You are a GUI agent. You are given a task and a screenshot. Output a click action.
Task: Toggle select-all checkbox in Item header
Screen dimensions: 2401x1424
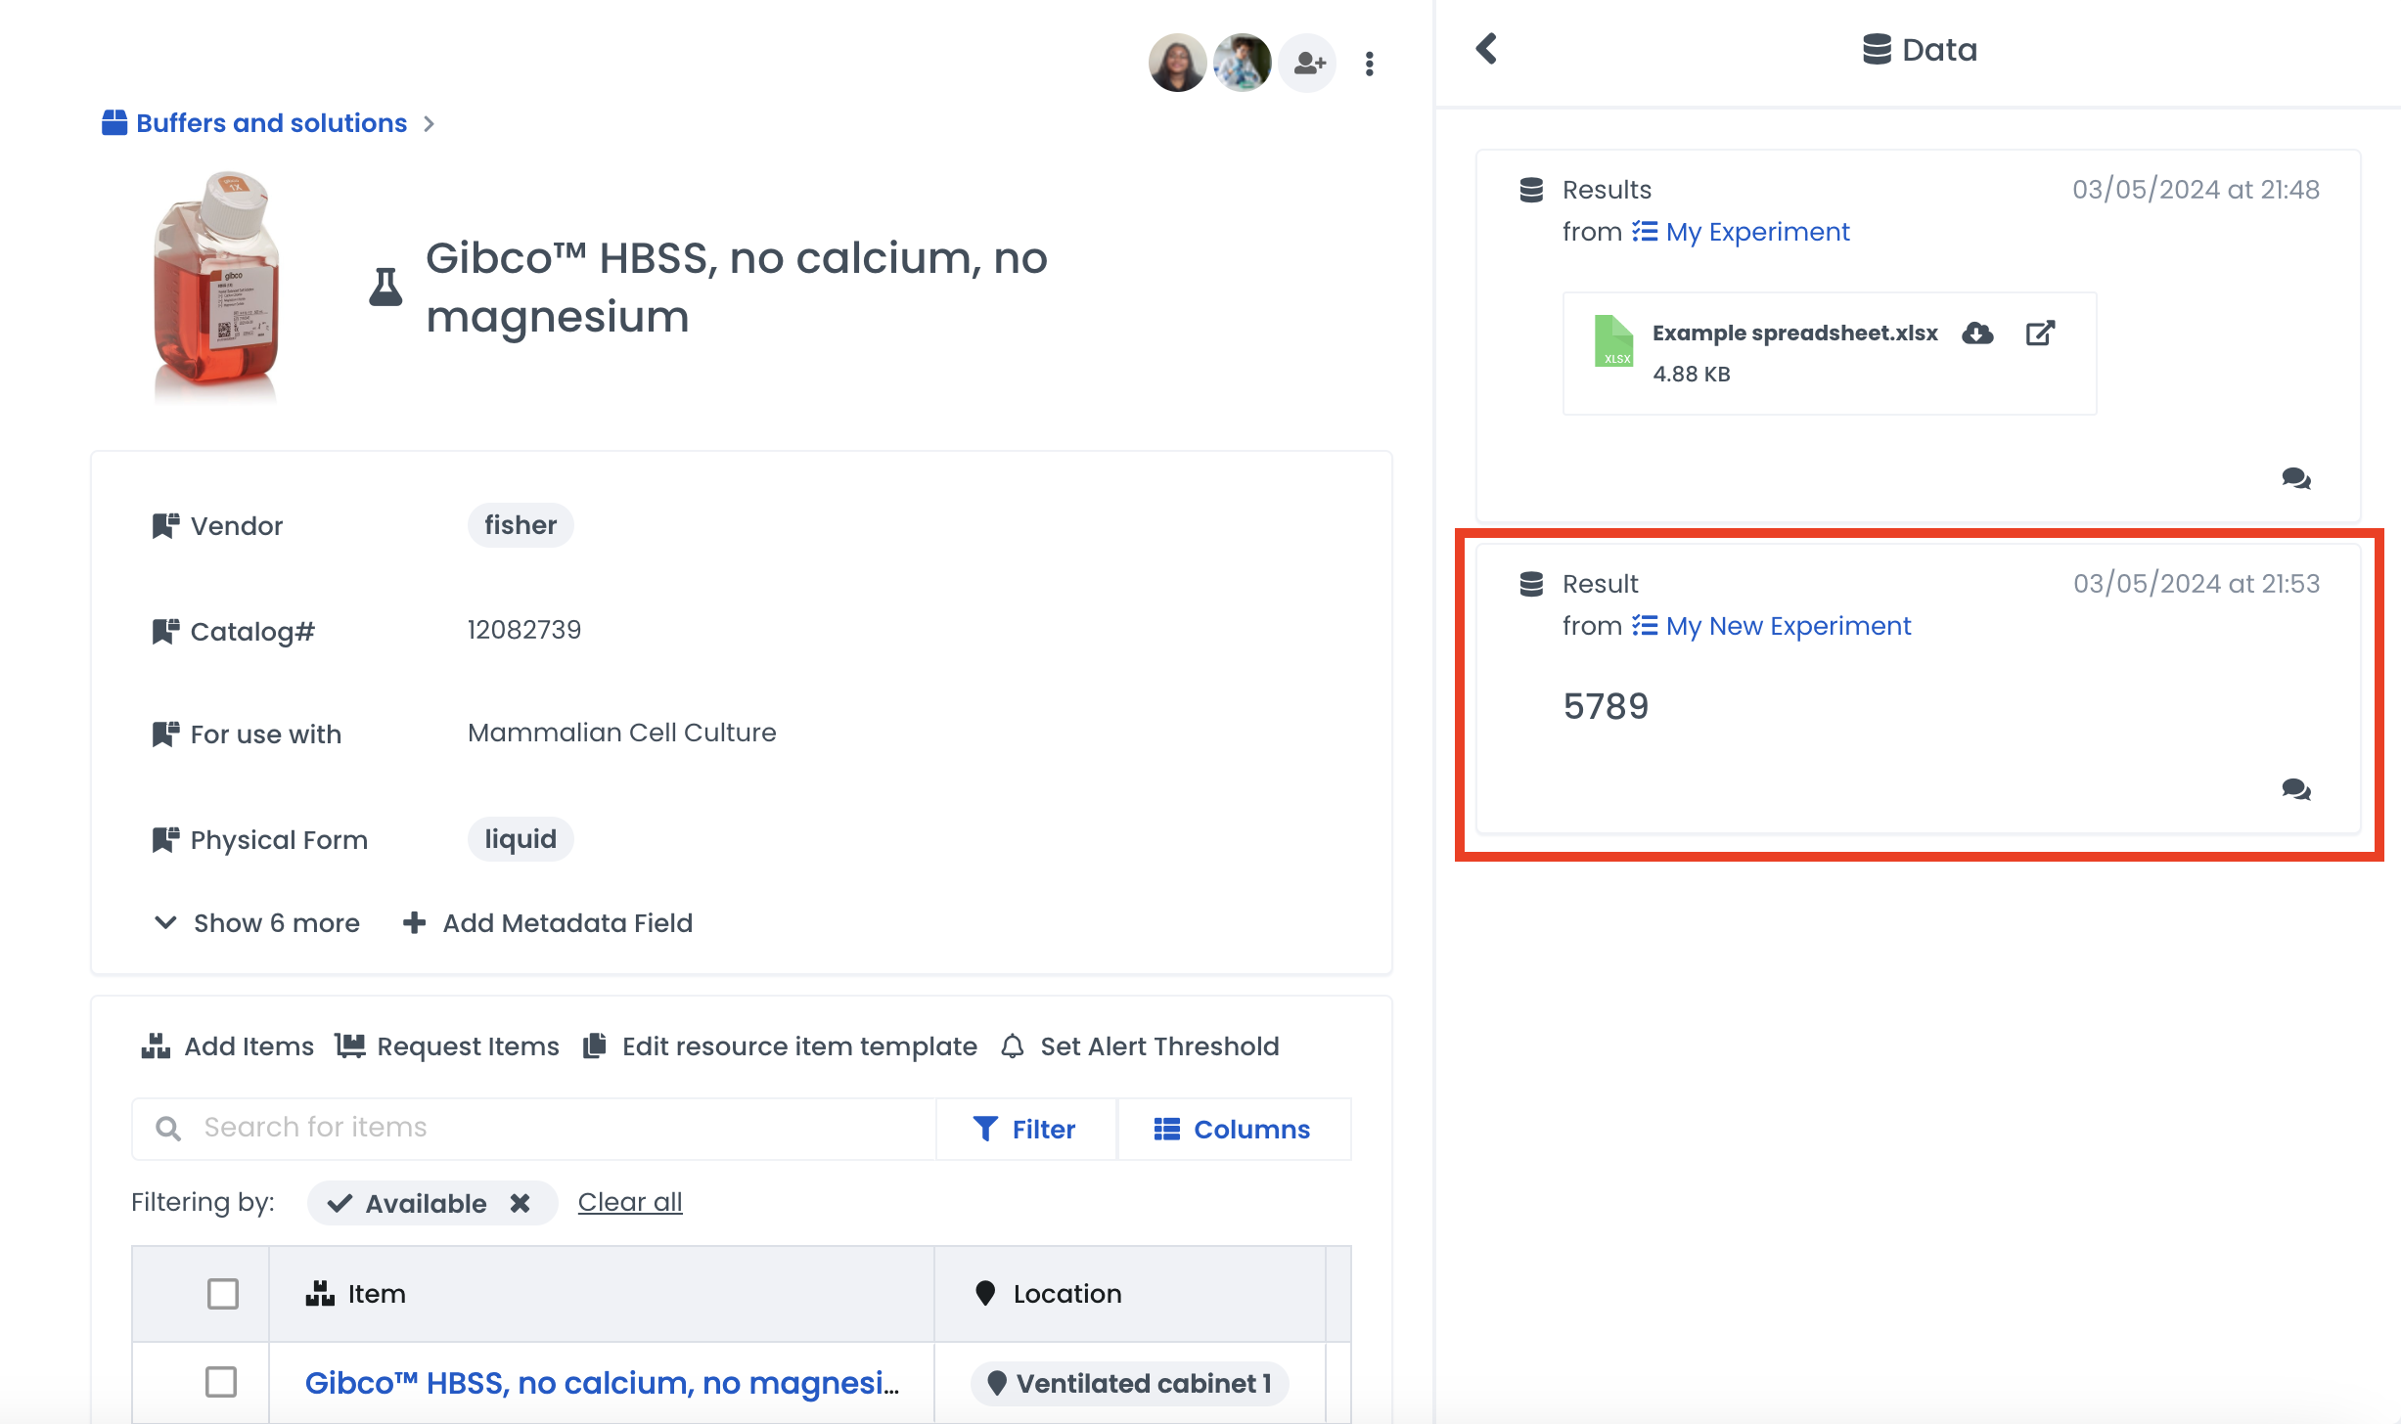click(223, 1294)
